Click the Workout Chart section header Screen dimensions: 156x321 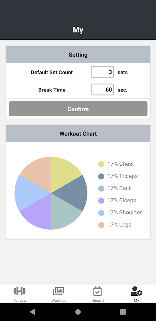point(78,134)
